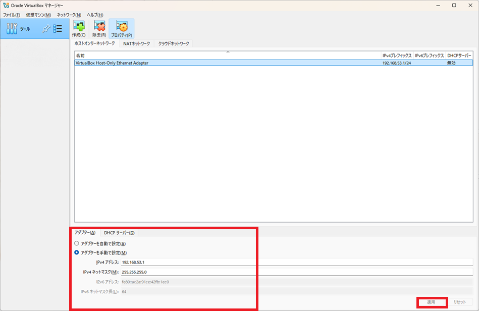Sort by IPv4 Prefix column header
This screenshot has width=479, height=311.
click(x=397, y=56)
